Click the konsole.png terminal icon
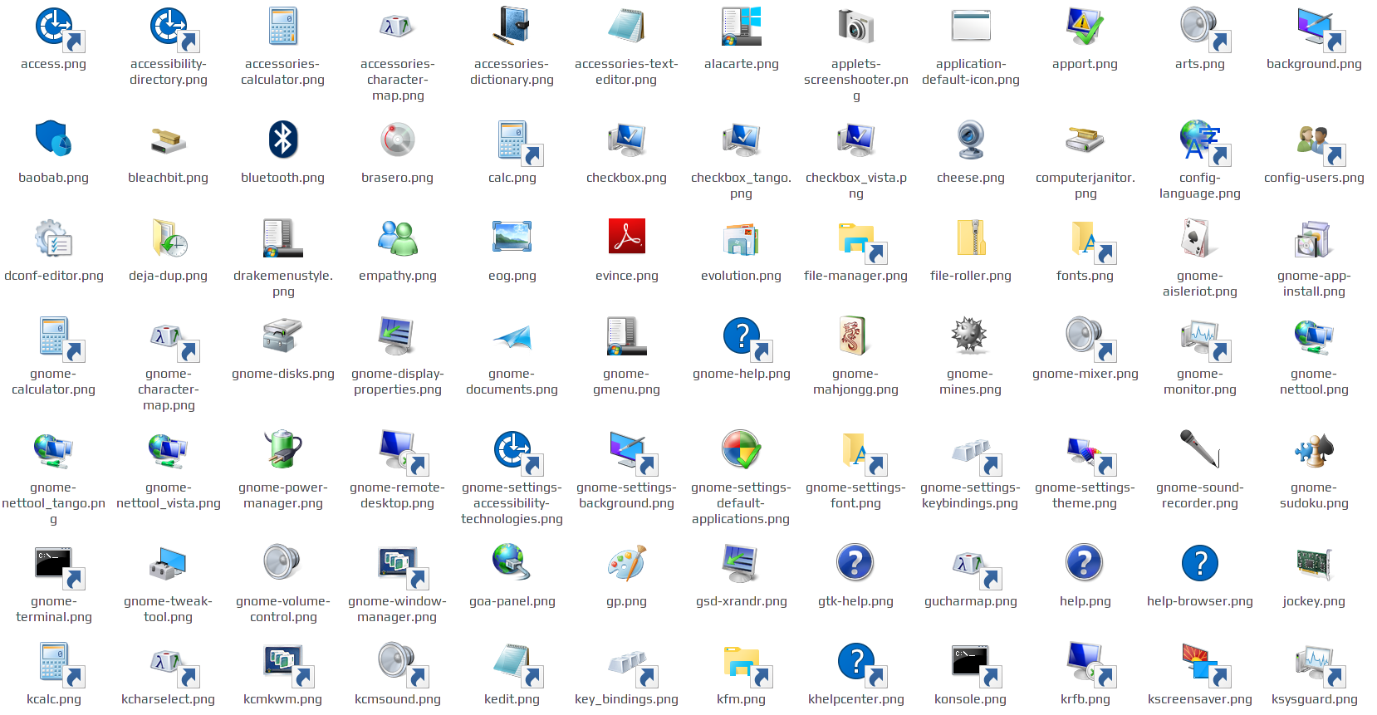Viewport: 1377px width, 715px height. coord(976,665)
